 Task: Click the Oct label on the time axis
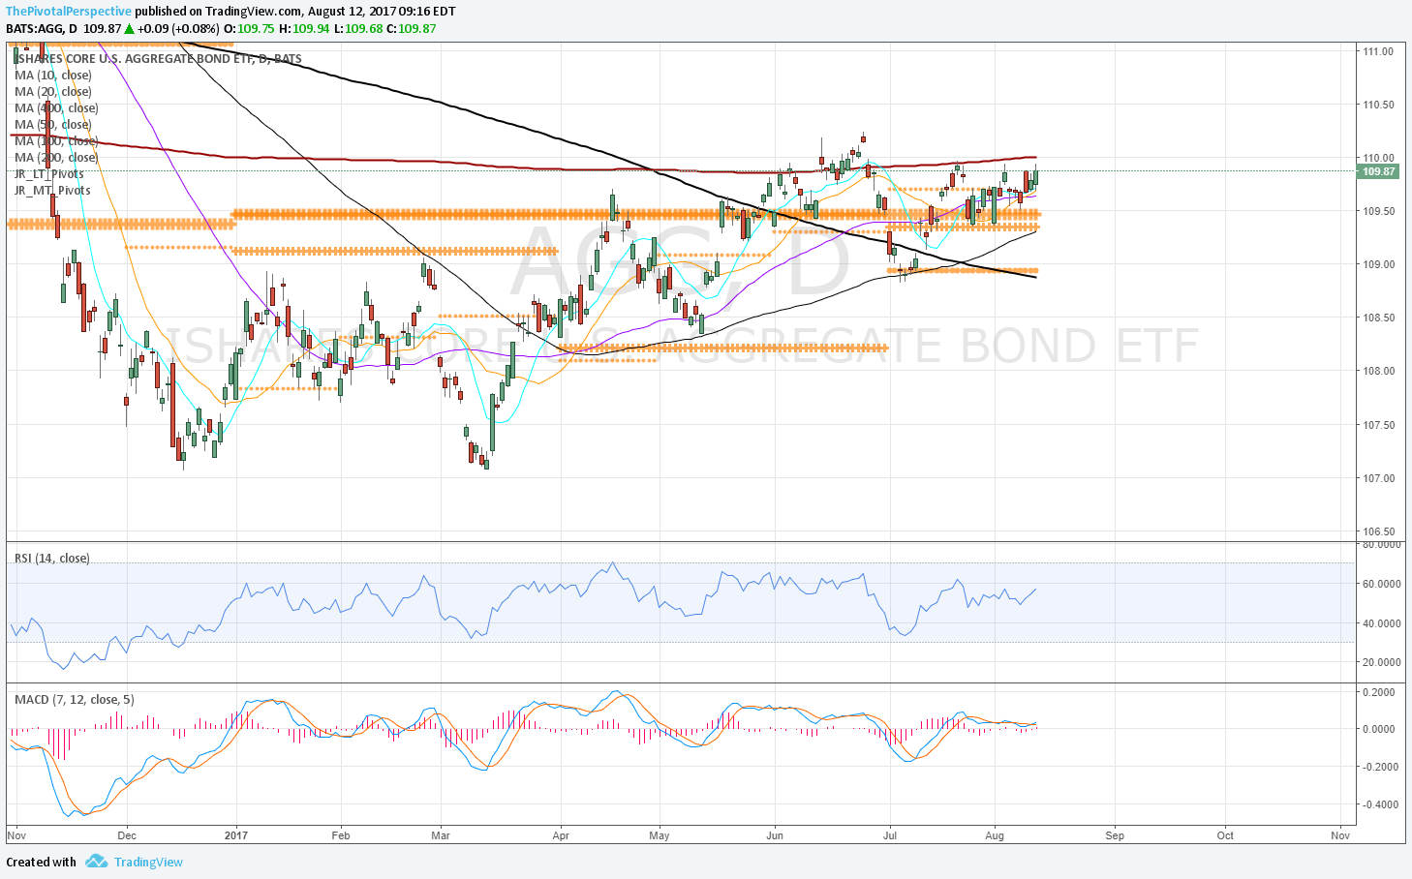(1225, 835)
